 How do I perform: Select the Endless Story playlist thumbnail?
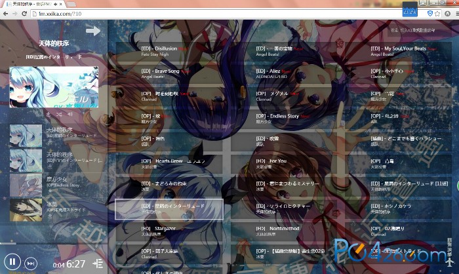click(x=26, y=186)
